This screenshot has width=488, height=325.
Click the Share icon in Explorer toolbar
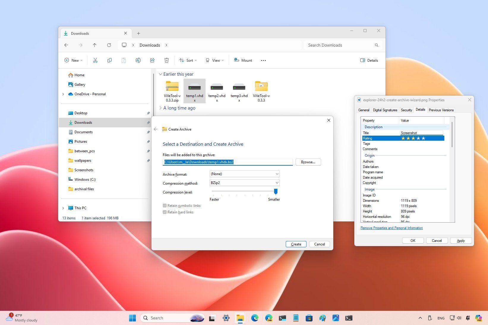point(152,60)
